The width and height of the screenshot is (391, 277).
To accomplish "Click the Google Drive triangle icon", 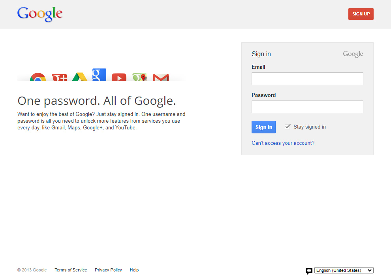I will 79,77.
